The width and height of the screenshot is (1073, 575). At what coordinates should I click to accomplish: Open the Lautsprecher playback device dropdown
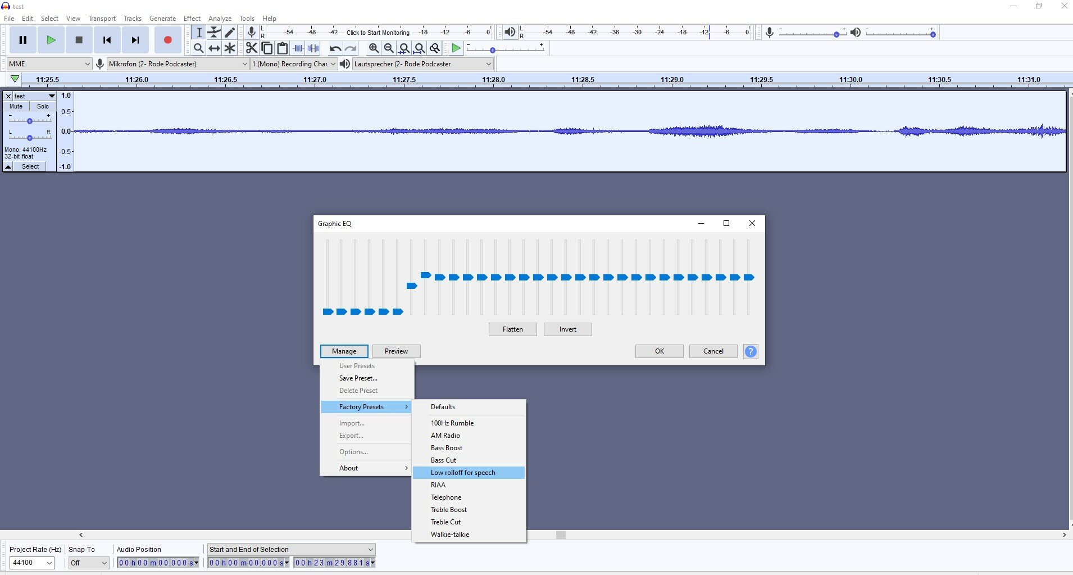point(422,64)
